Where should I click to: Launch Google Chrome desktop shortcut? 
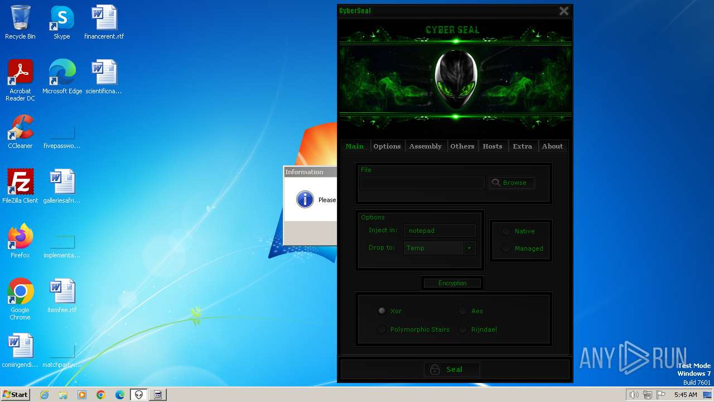(x=20, y=299)
